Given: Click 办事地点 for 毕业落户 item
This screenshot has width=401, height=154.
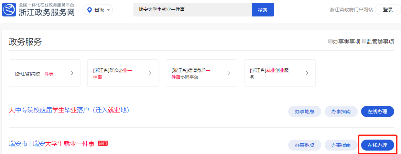Looking at the screenshot, I should pyautogui.click(x=305, y=111).
